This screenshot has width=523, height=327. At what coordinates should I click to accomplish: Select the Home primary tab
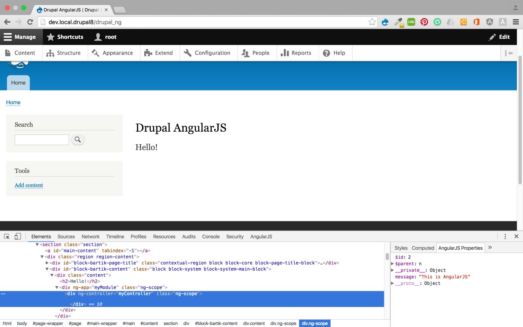(x=18, y=82)
